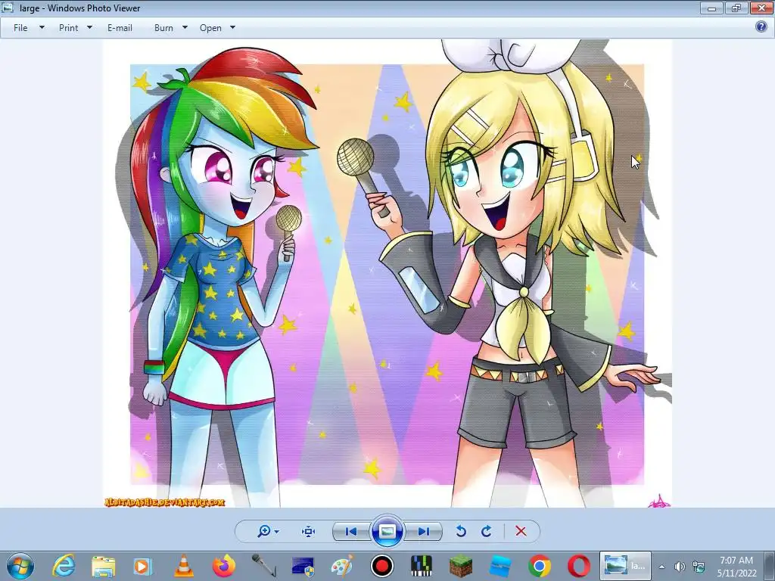
Task: Open the Print menu
Action: click(x=68, y=28)
